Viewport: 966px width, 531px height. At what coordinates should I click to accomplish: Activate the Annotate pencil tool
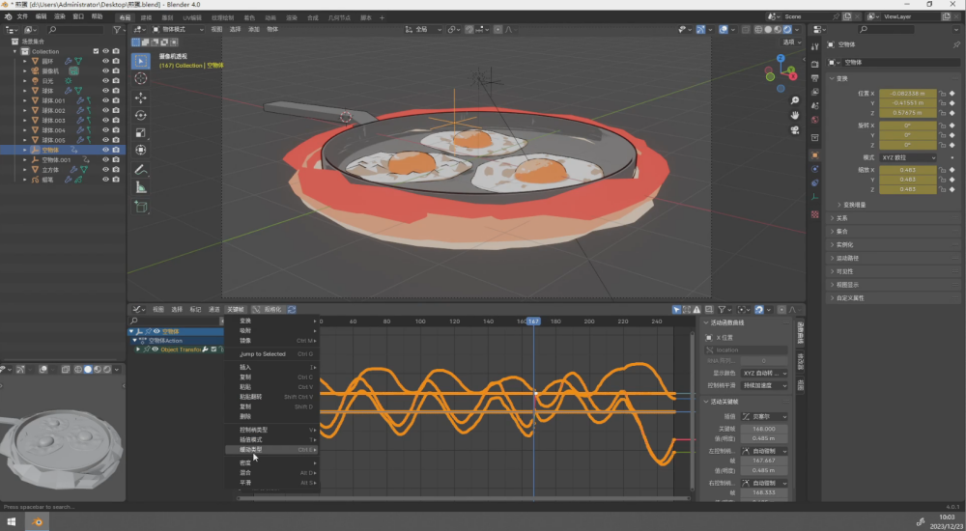(140, 170)
